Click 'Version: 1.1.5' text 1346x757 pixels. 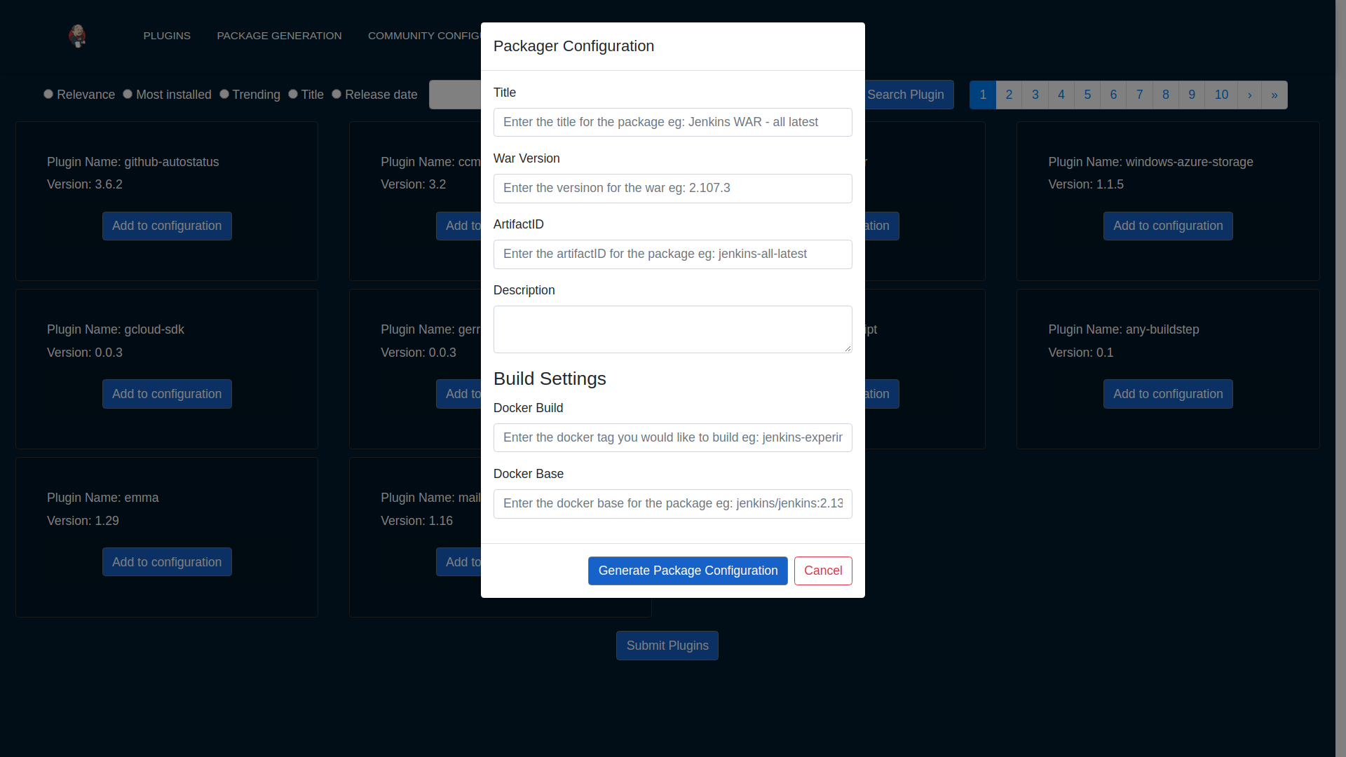1086,184
